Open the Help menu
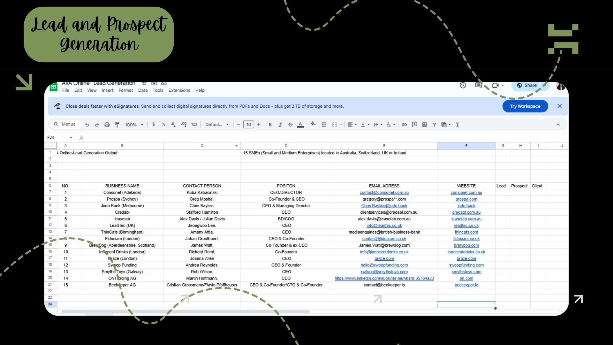This screenshot has width=613, height=345. pos(200,90)
